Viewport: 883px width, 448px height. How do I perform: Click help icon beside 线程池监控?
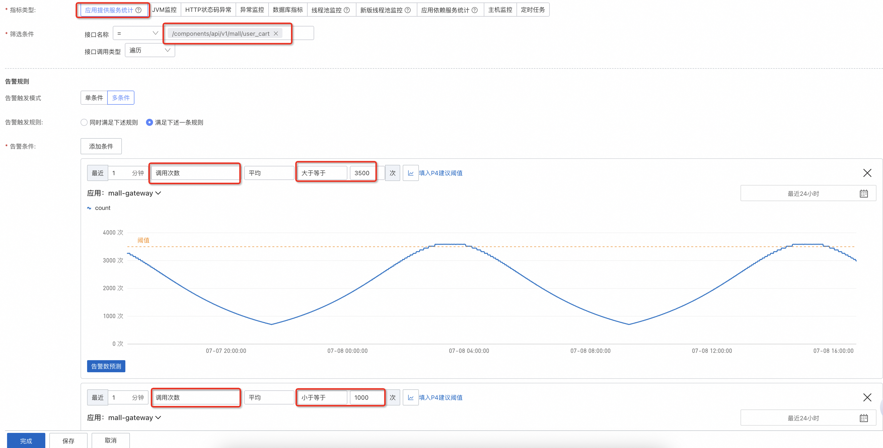click(347, 10)
